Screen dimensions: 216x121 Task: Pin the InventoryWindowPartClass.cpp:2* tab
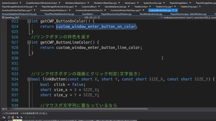coord(143,10)
